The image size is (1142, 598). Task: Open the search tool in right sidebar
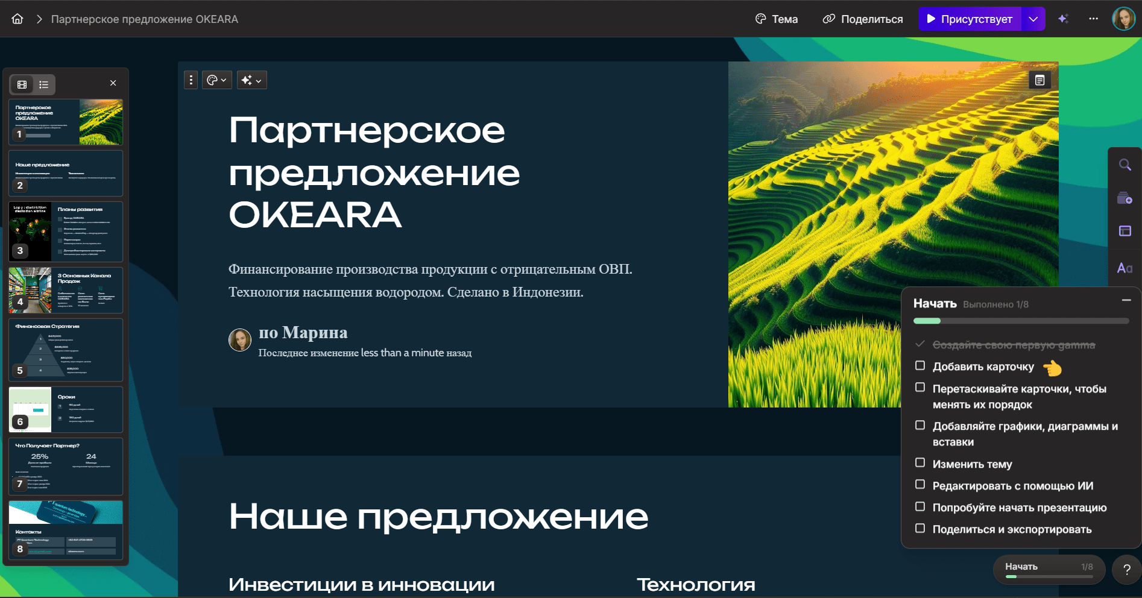(1125, 165)
